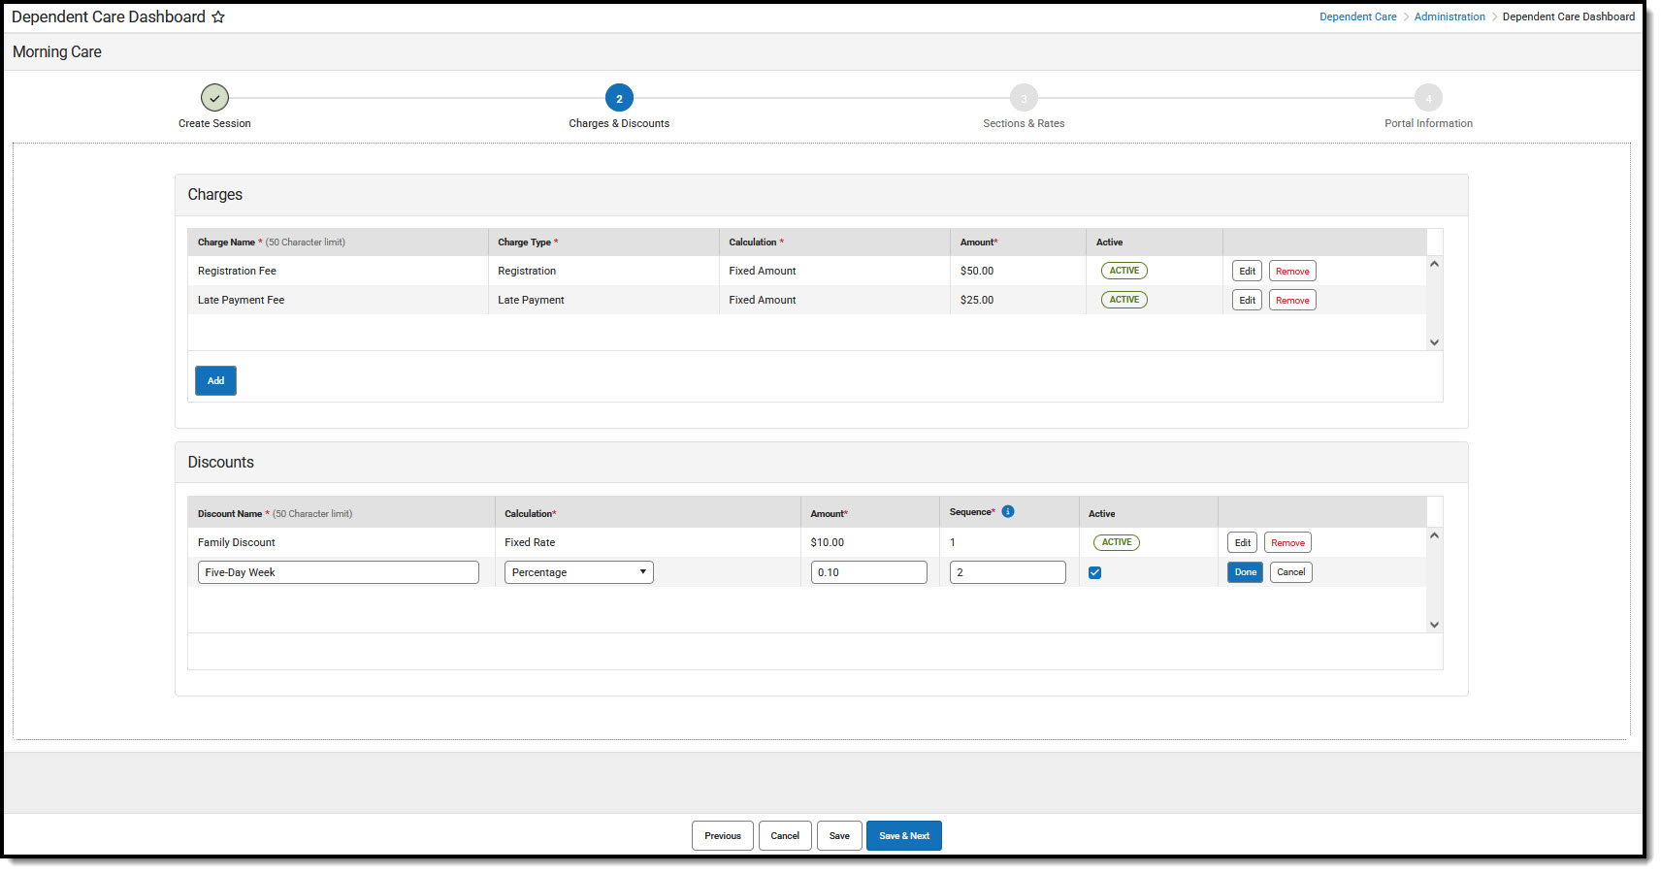1661x873 pixels.
Task: Click the Portal Information step label
Action: [x=1428, y=123]
